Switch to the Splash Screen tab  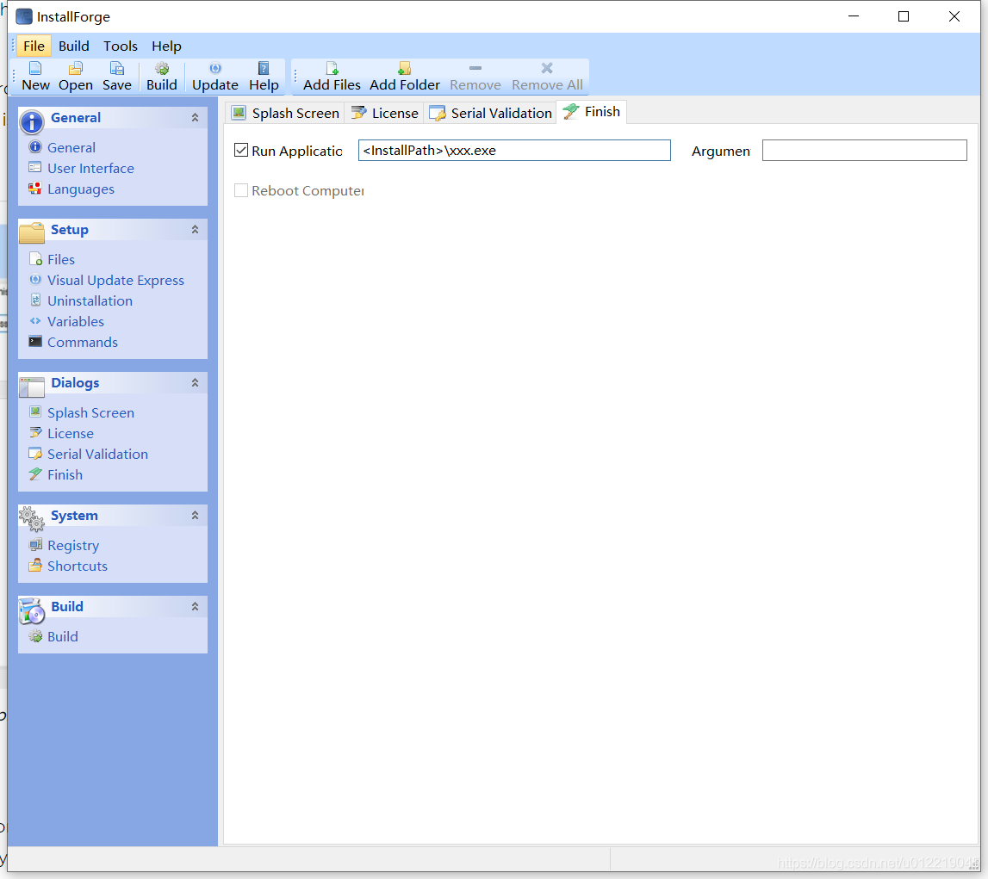tap(285, 113)
